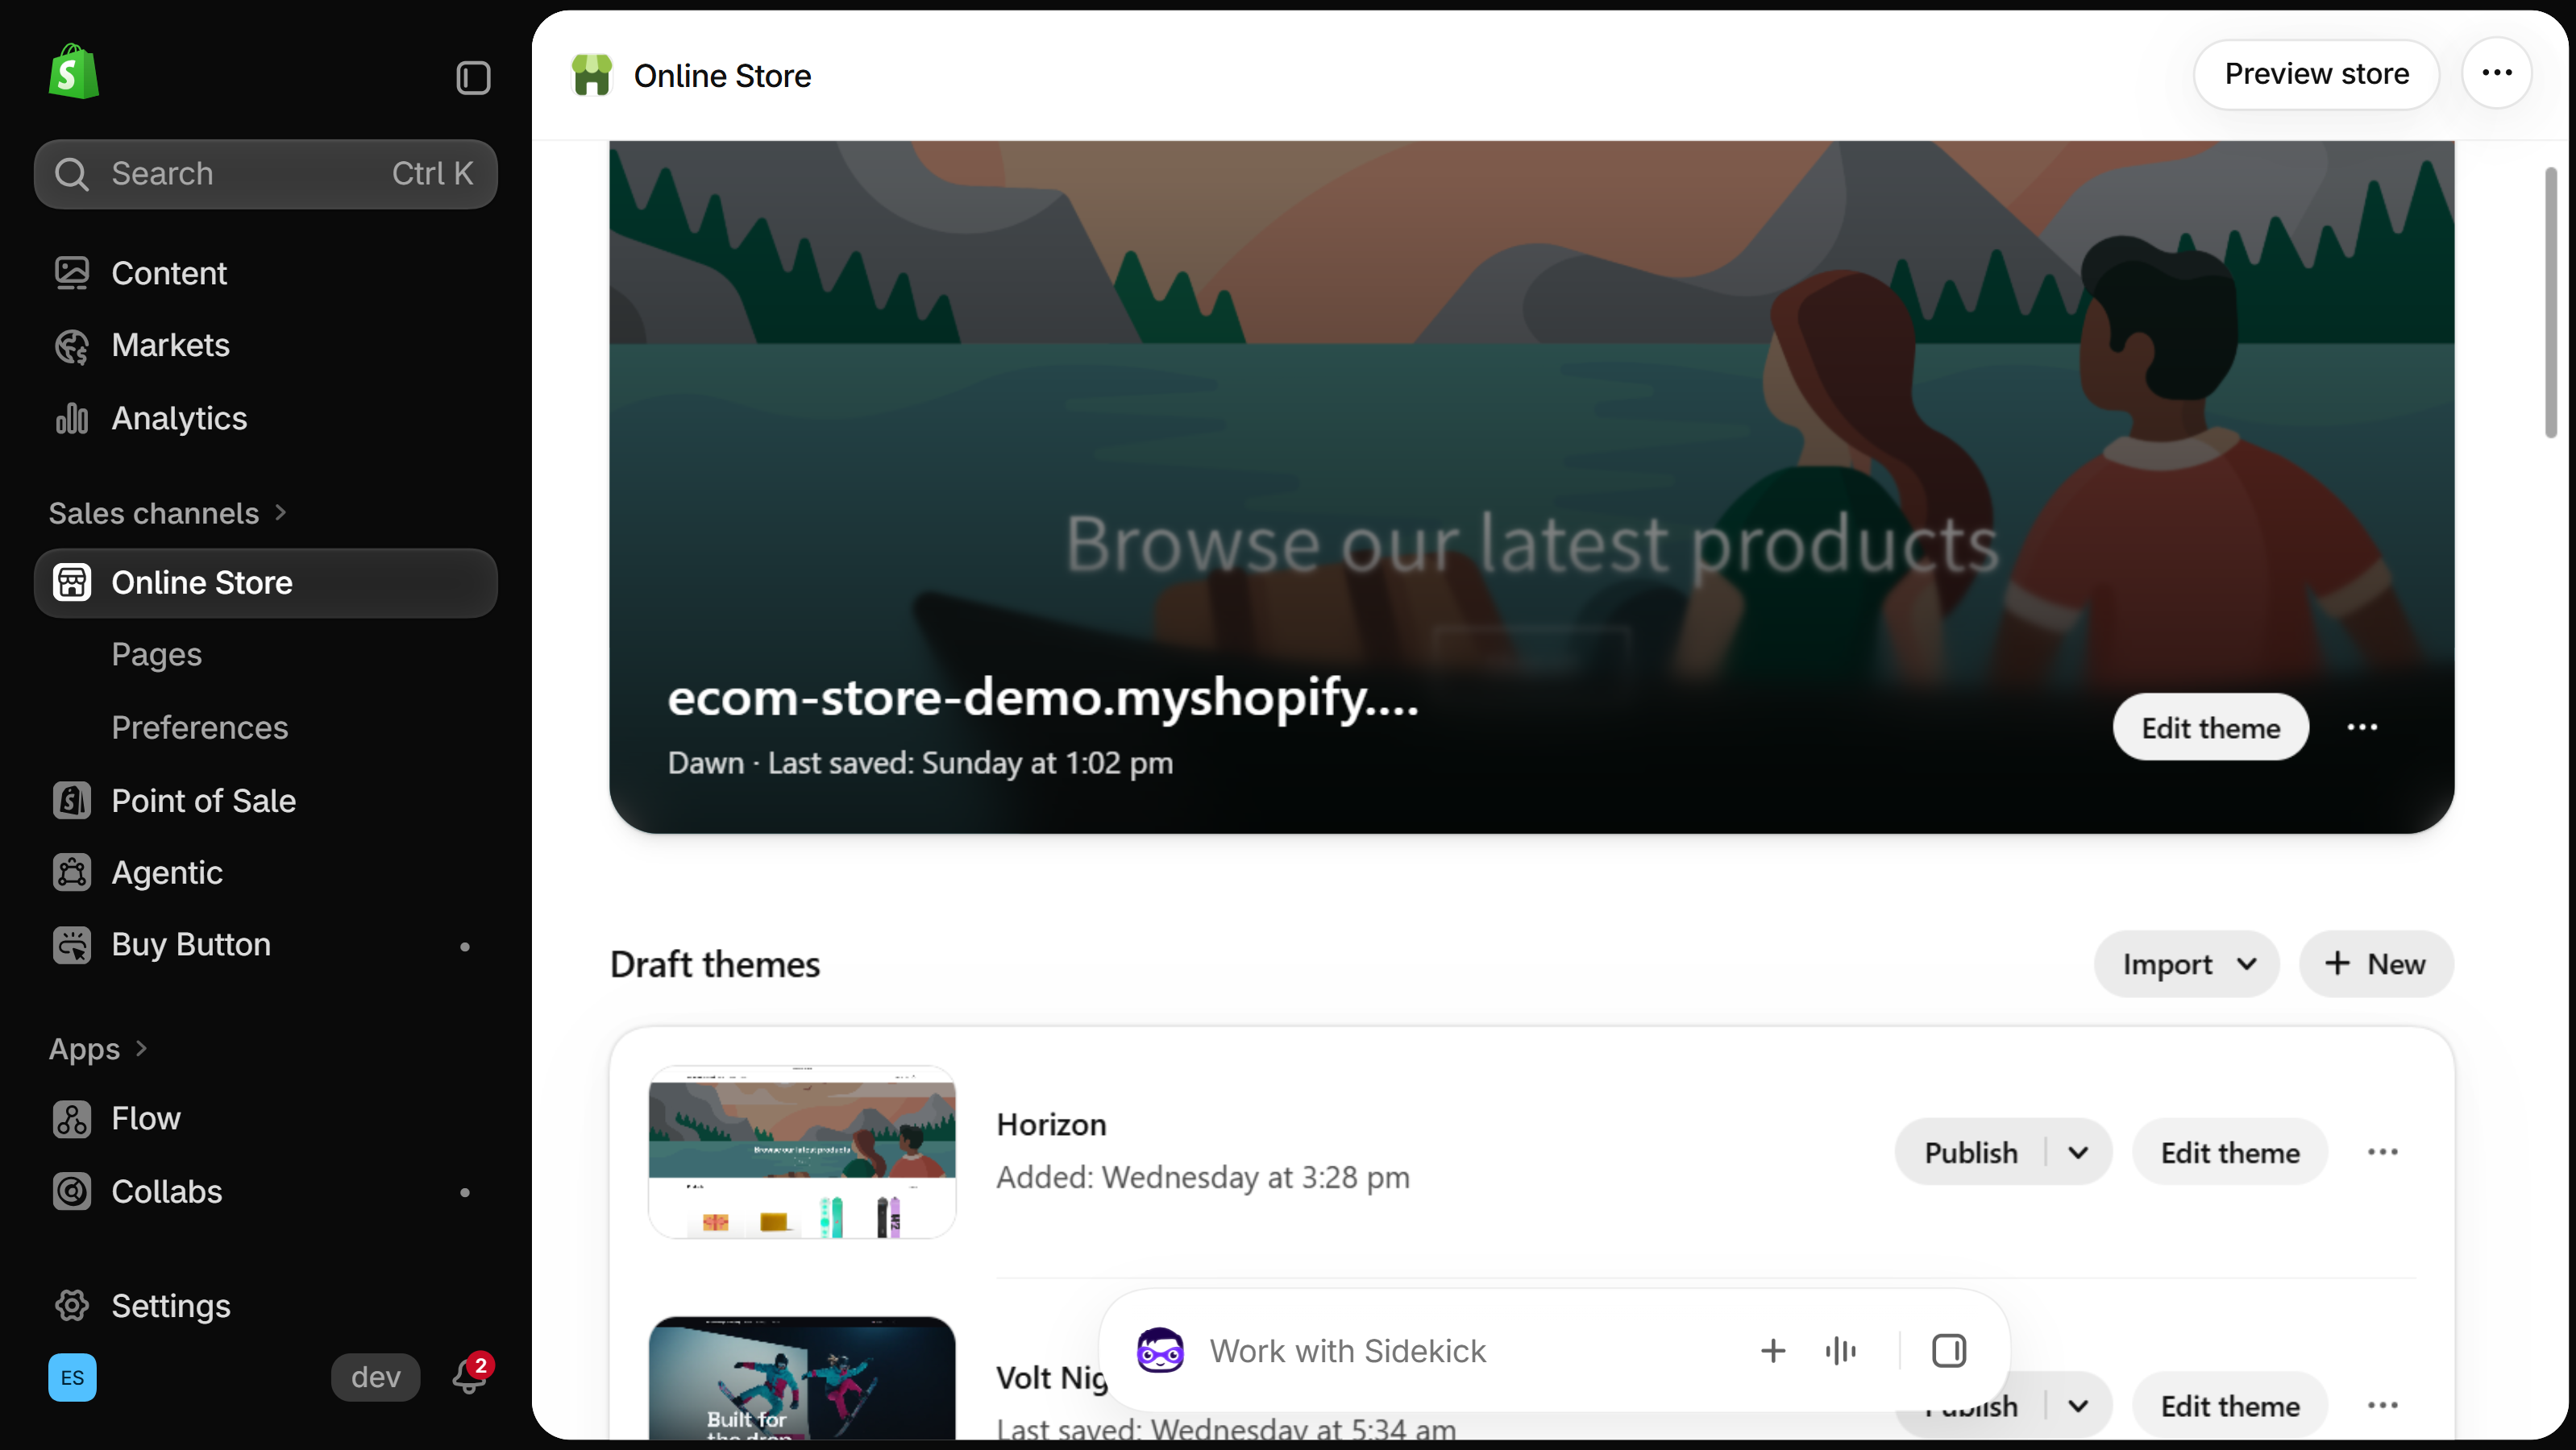Click the Analytics bar chart icon
The image size is (2576, 1450).
point(72,418)
